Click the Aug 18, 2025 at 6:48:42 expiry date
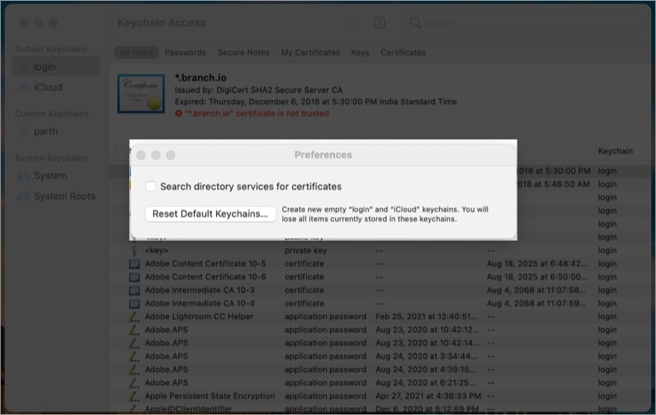Screen dimensions: 656x415 tap(536, 264)
